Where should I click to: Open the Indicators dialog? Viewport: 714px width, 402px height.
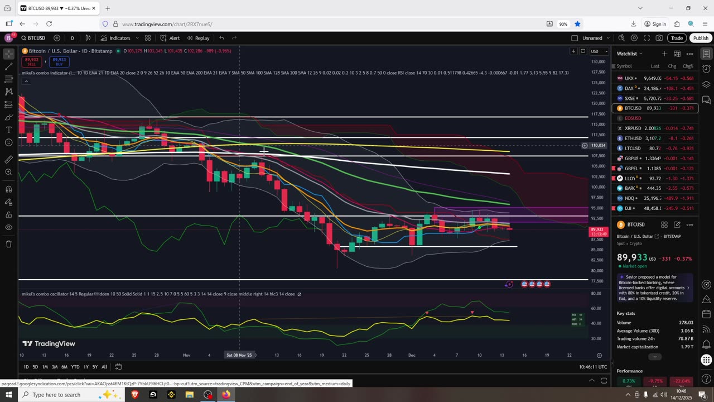(115, 38)
